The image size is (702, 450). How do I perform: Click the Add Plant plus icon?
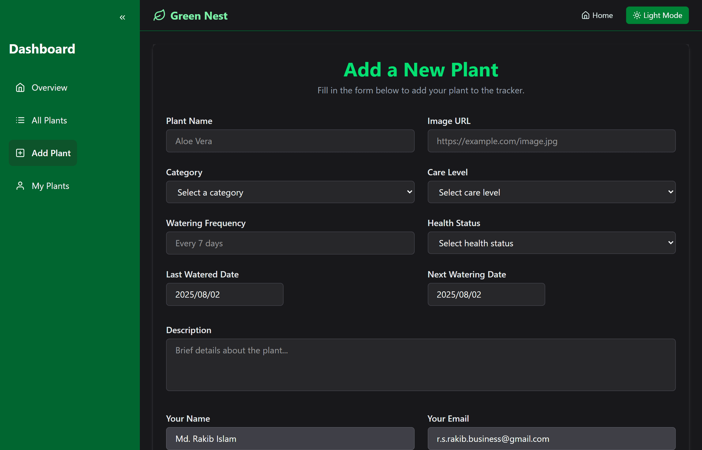click(x=20, y=153)
